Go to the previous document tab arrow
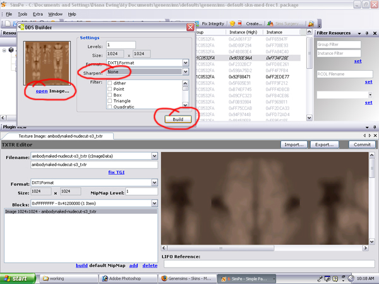Viewport: 379px width, 284px height. pos(364,136)
